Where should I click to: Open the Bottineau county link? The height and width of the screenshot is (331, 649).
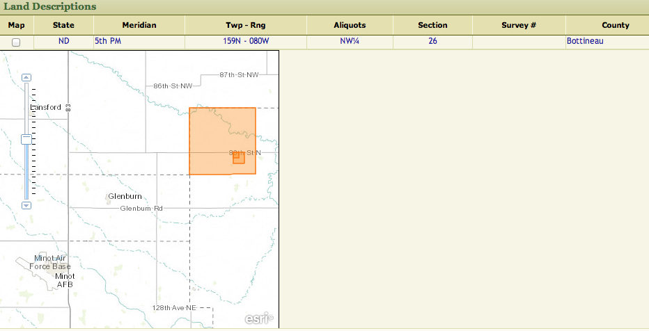584,42
